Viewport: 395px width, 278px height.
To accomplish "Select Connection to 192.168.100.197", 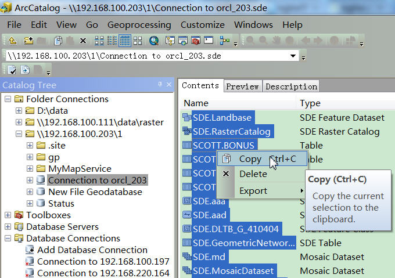I will 103,261.
